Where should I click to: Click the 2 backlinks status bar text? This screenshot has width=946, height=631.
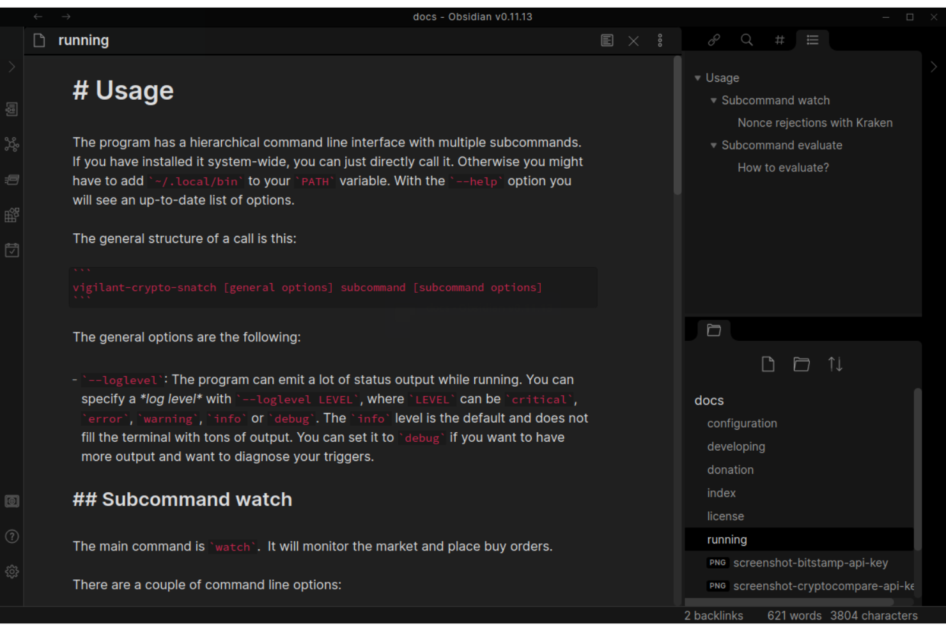tap(713, 616)
